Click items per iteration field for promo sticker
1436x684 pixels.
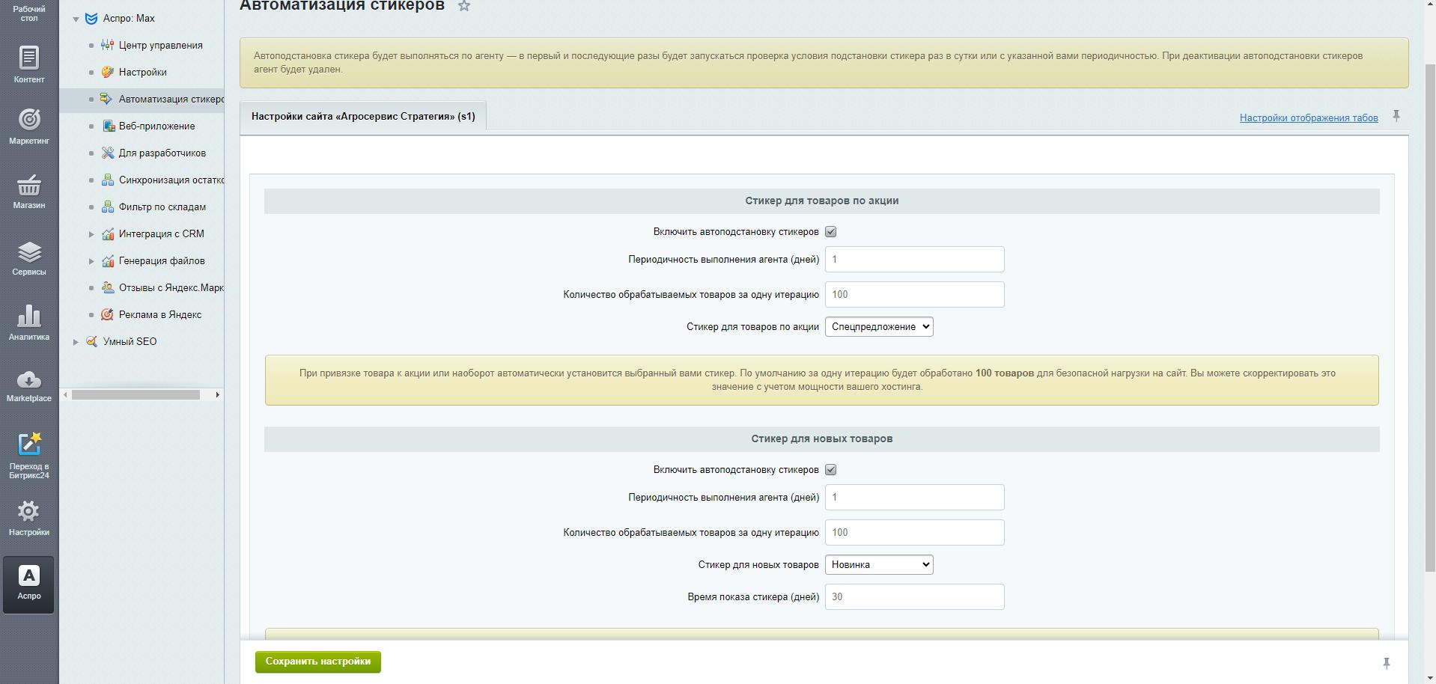point(914,295)
